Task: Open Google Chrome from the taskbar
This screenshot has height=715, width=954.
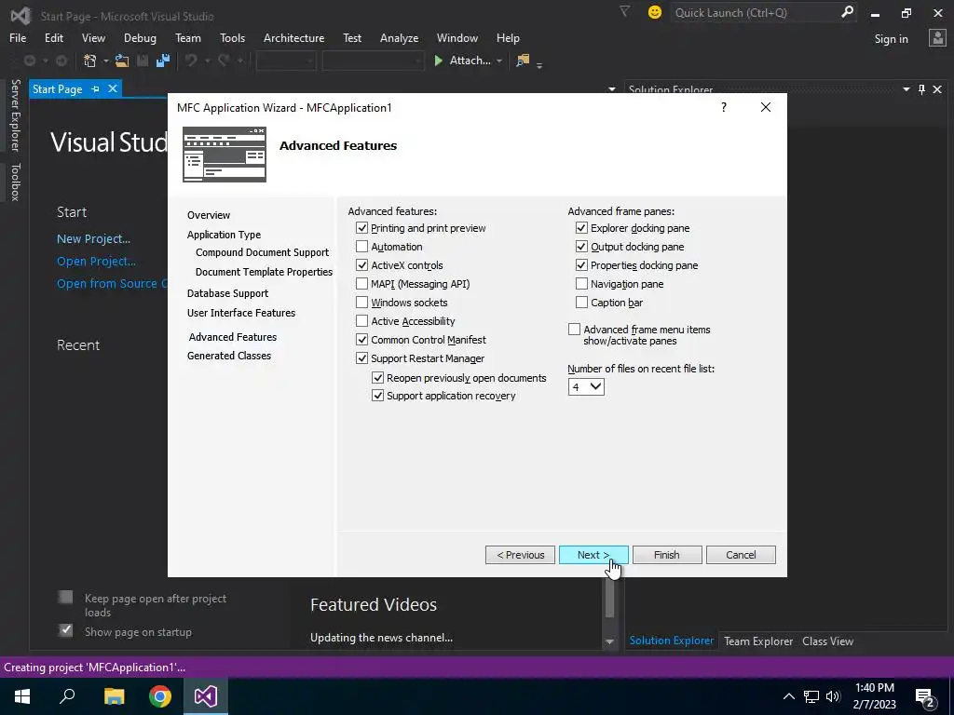Action: [x=160, y=696]
